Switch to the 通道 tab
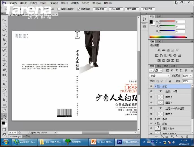 point(159,66)
